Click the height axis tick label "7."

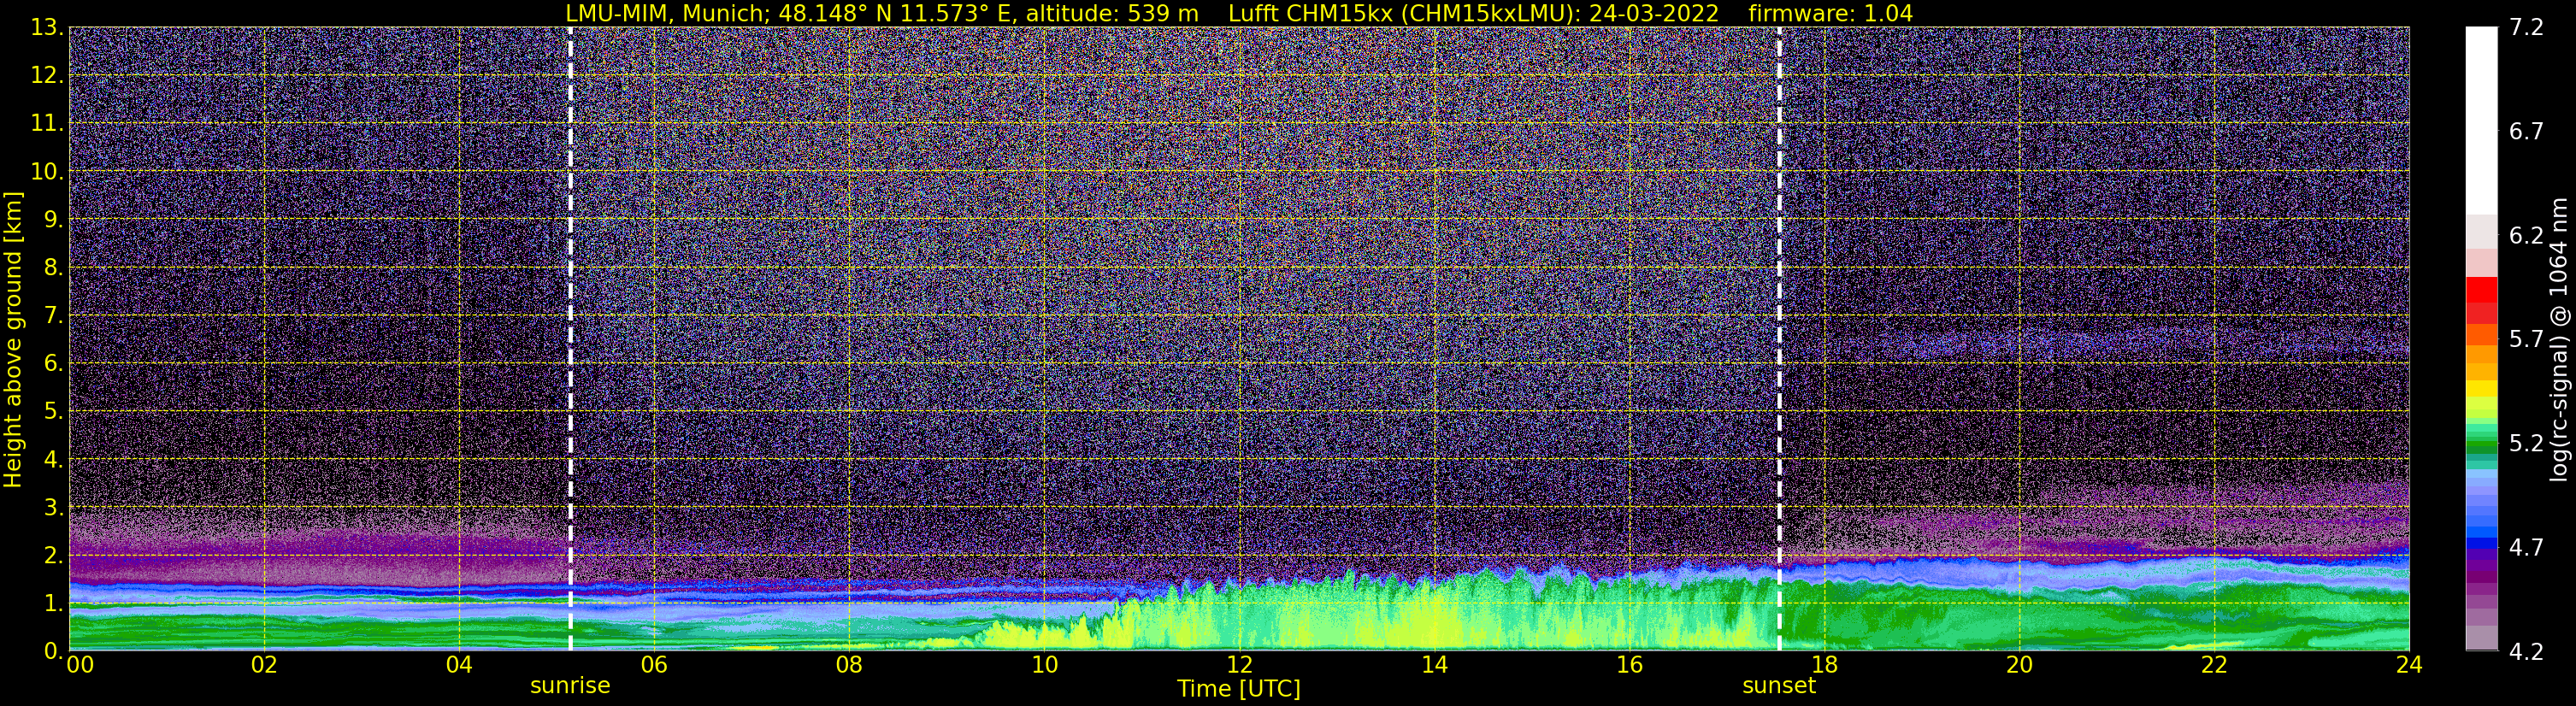click(54, 315)
